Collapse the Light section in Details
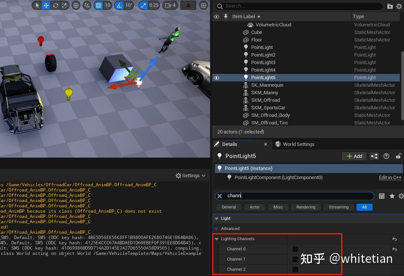This screenshot has height=276, width=404. point(217,218)
